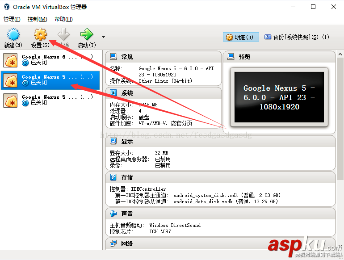344x260 pixels.
Task: Click 'VT-x/AMD-V, 嵌套分页' acceleration value
Action: click(165, 123)
